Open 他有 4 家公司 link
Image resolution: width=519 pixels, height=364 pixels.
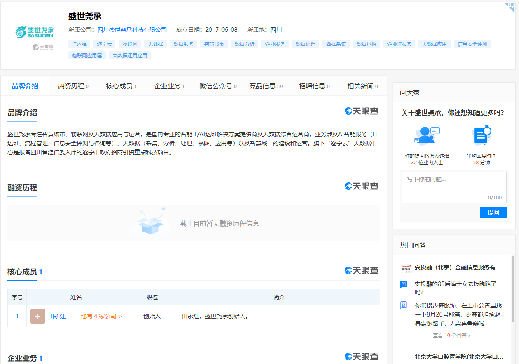tap(101, 316)
